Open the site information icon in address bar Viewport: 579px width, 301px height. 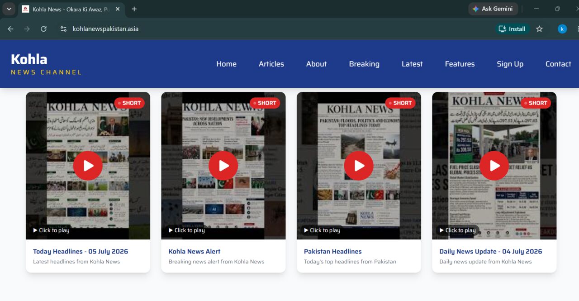pyautogui.click(x=64, y=29)
